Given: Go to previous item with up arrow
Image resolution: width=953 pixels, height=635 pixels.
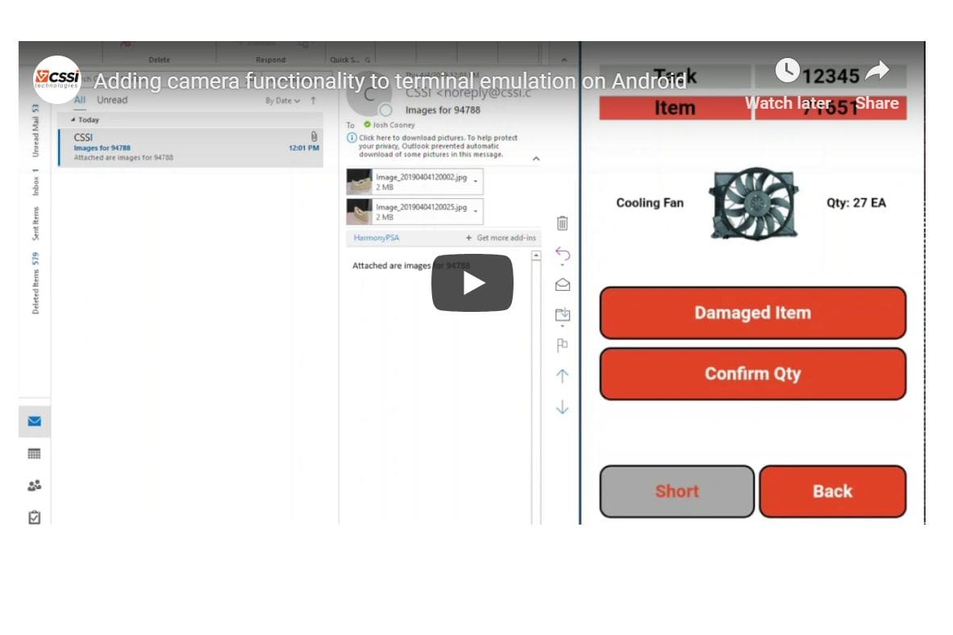Looking at the screenshot, I should (x=563, y=376).
